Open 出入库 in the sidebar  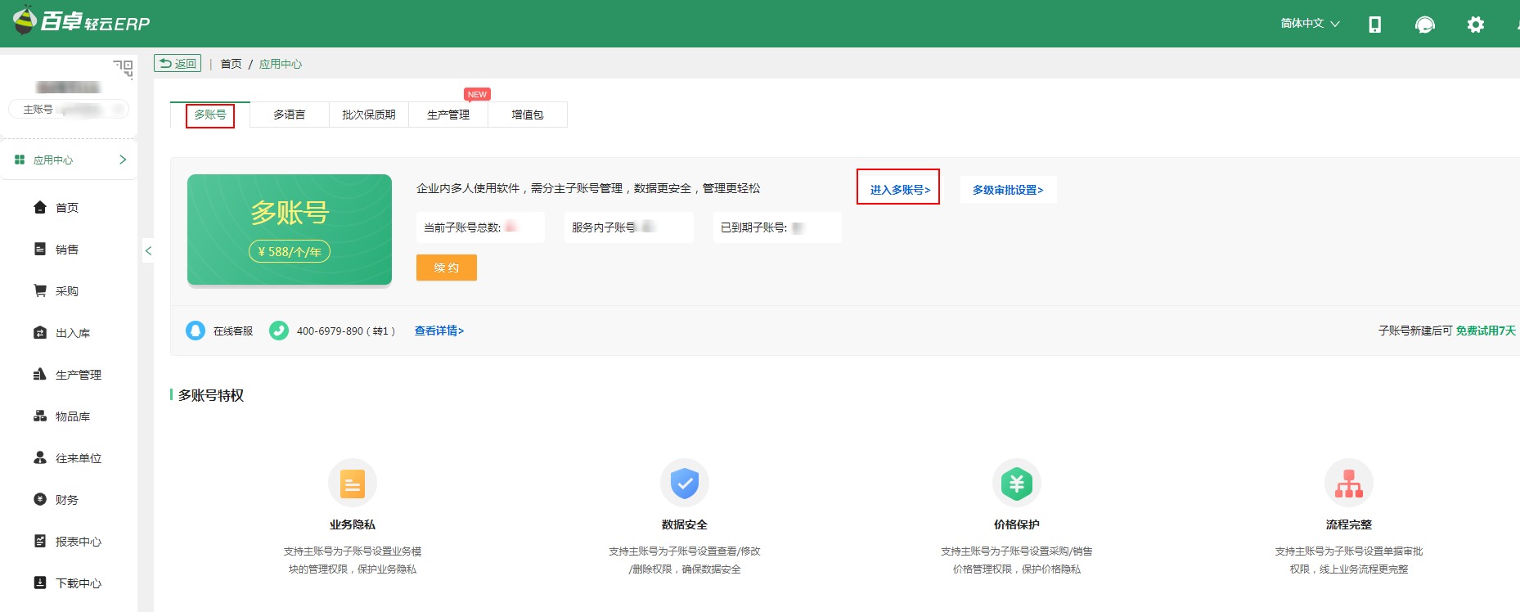72,333
